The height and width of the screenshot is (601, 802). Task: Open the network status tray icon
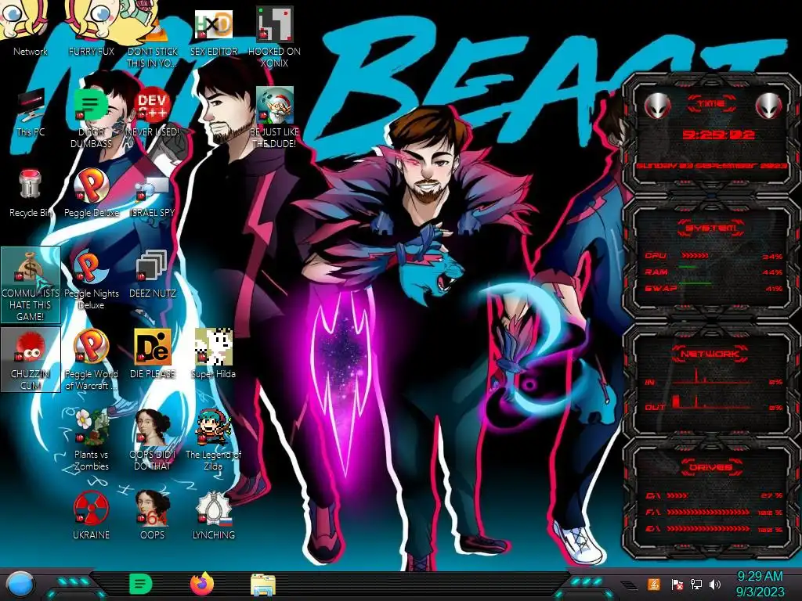[x=695, y=585]
